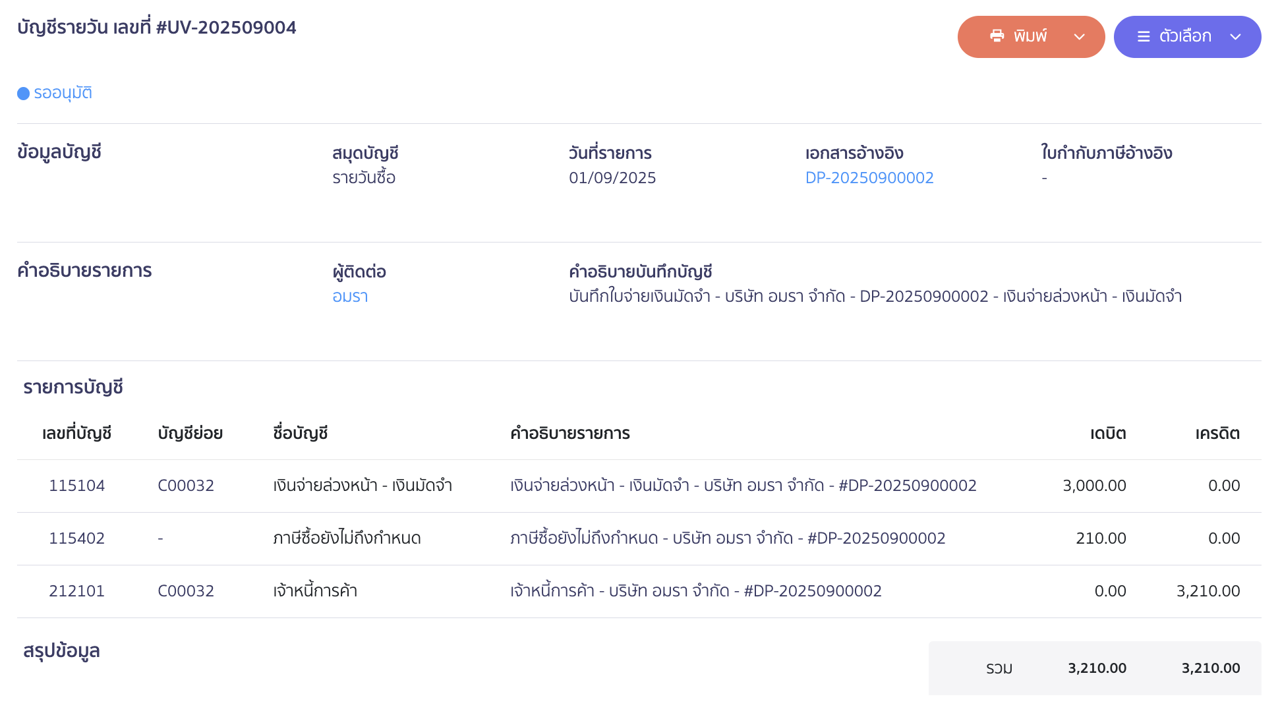Screen dimensions: 1280x717
Task: Click the total debit 3,210.00 in summary
Action: (x=1097, y=668)
